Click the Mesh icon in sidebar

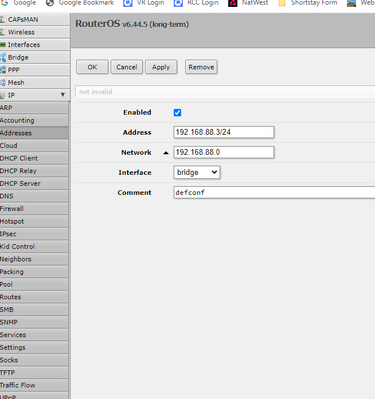(x=3, y=83)
